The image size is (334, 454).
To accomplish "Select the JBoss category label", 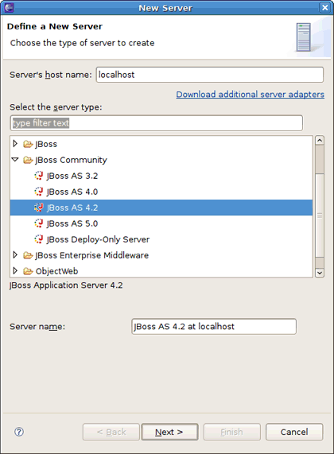I will (x=46, y=144).
